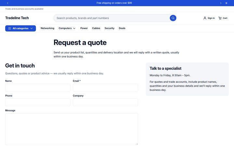Click into the Phone input field

click(38, 102)
